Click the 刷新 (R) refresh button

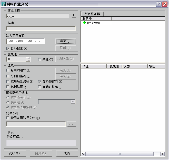(66, 48)
